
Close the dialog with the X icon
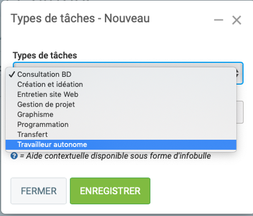click(237, 20)
